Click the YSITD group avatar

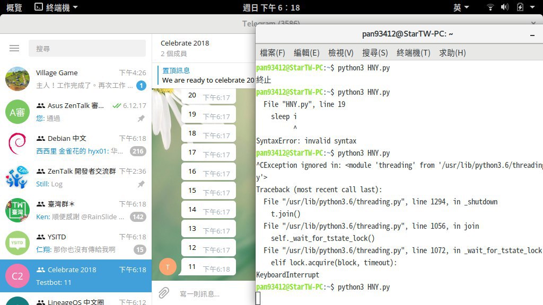(x=17, y=243)
